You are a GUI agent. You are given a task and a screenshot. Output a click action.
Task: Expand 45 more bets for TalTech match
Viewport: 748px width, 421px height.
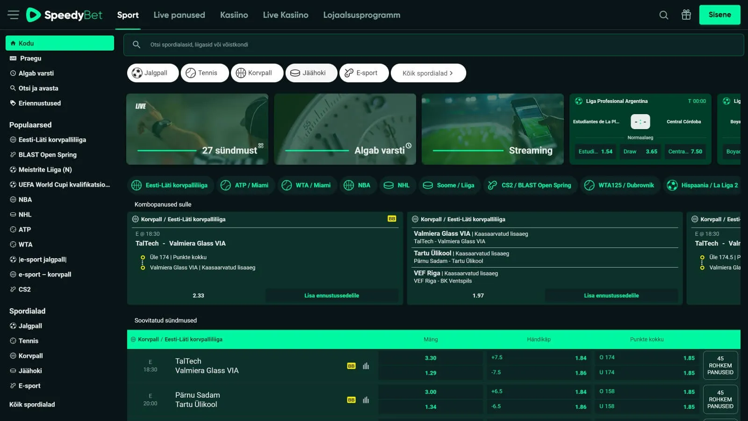click(x=720, y=365)
